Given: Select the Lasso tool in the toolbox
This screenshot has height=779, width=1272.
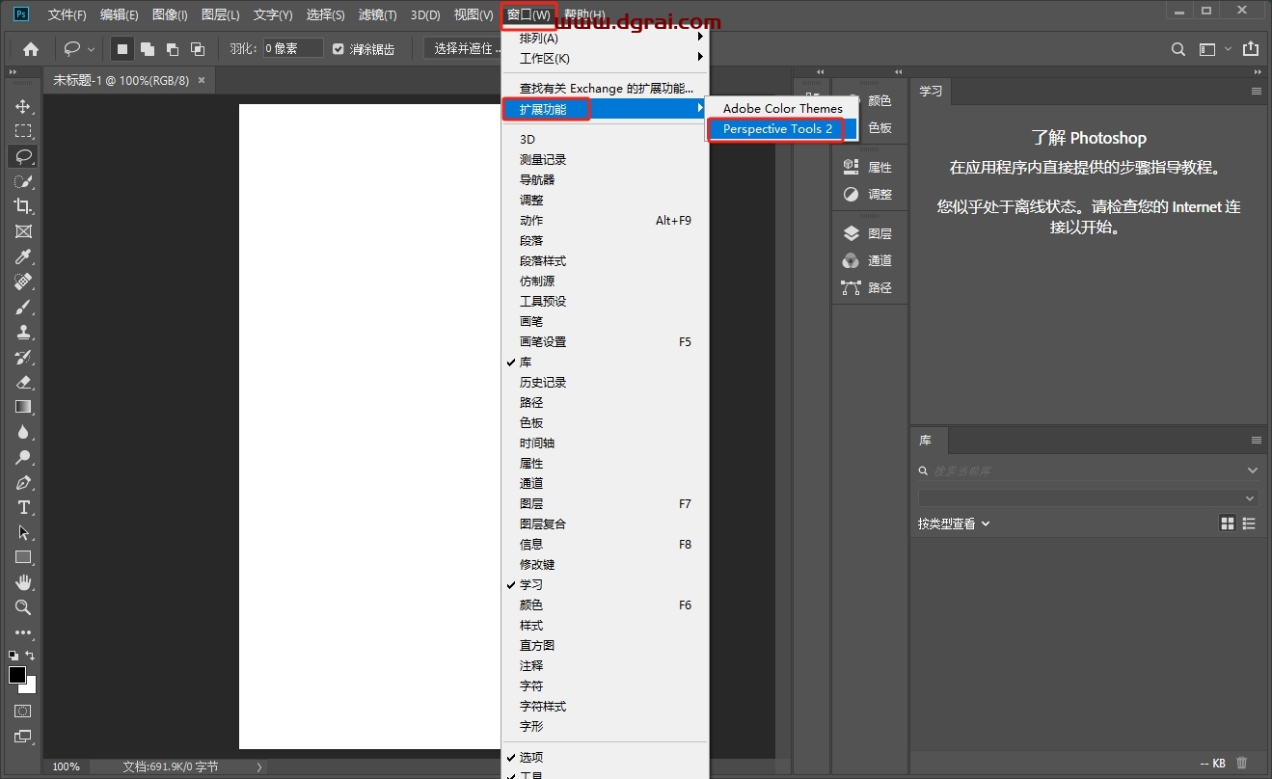Looking at the screenshot, I should pos(23,156).
